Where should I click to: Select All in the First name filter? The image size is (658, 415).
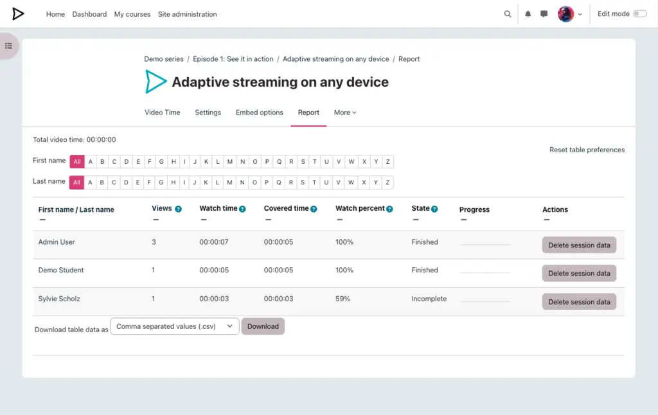click(77, 161)
